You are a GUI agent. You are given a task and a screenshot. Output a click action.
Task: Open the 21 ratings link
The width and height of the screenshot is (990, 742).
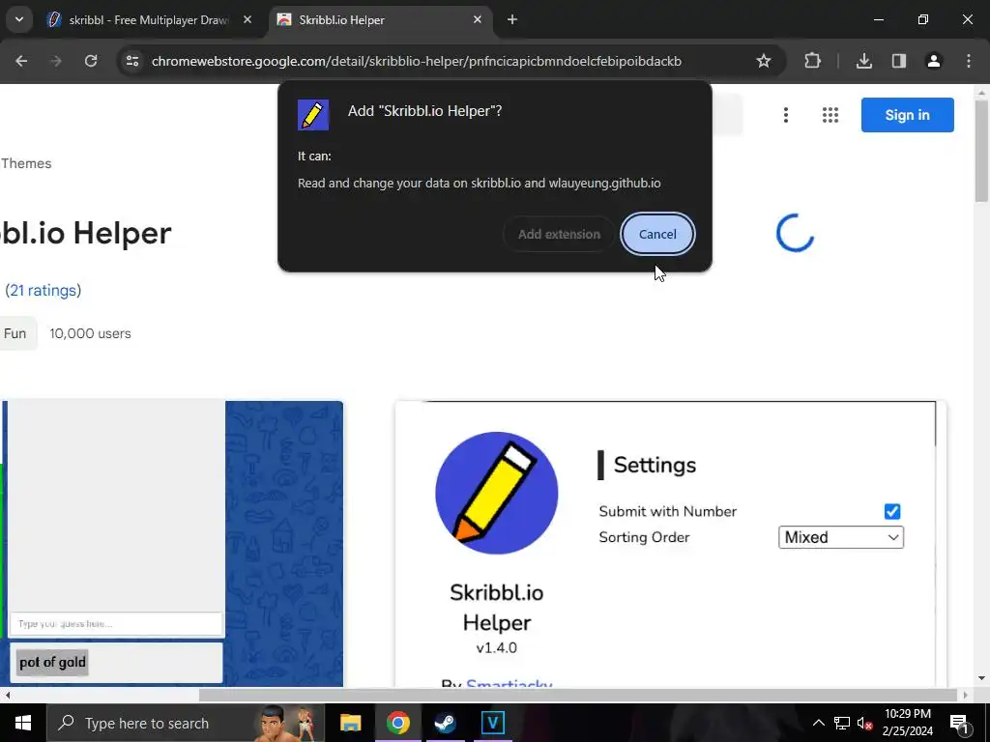coord(43,290)
